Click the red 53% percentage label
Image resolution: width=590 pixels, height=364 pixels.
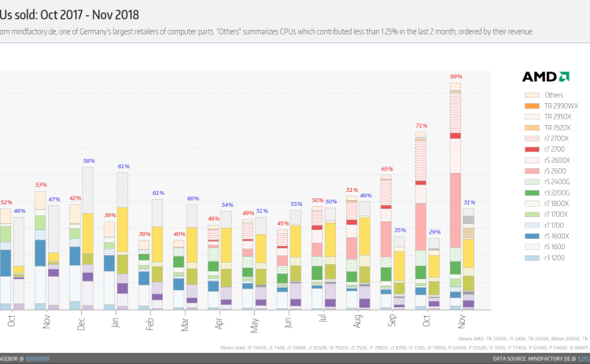point(41,185)
